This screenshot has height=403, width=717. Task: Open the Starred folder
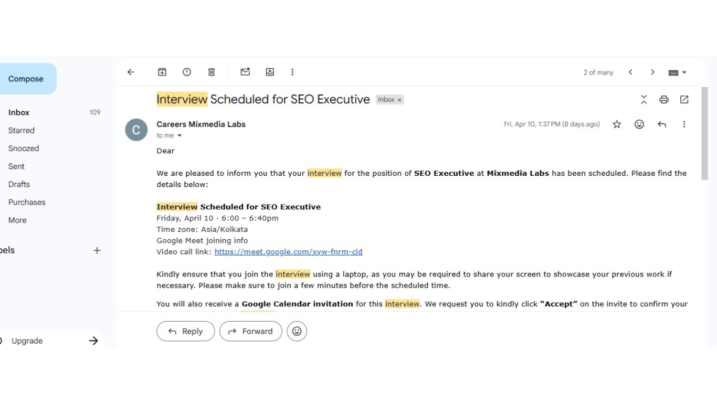tap(22, 131)
